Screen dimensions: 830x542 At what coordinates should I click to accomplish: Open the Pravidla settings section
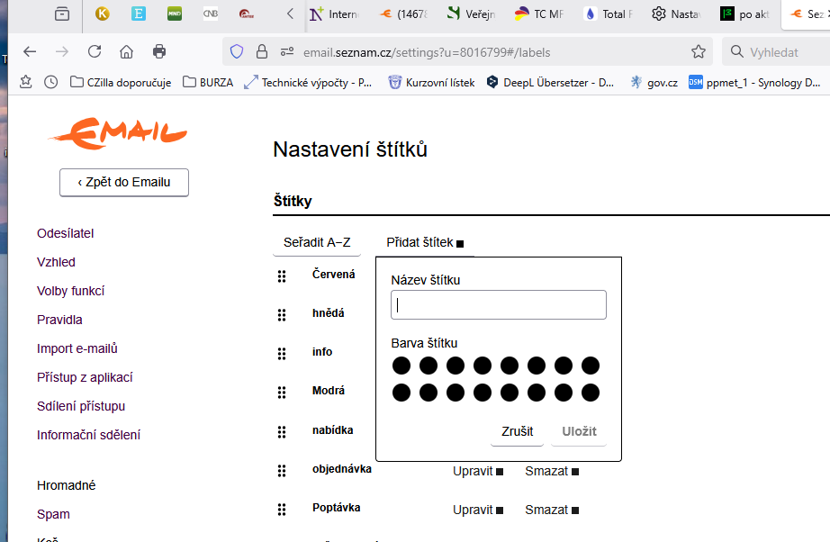pyautogui.click(x=59, y=320)
